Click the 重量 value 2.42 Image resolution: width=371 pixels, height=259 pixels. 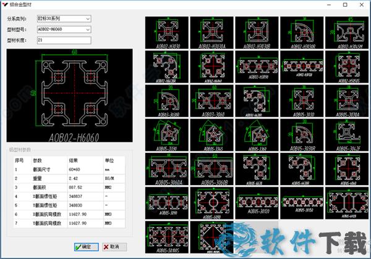tap(74, 178)
